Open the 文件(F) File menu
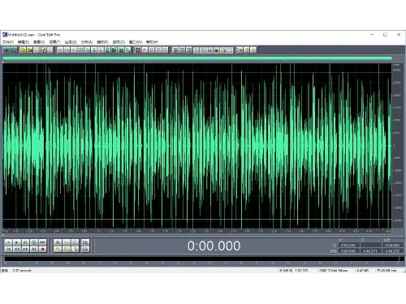Image resolution: width=406 pixels, height=304 pixels. click(8, 42)
